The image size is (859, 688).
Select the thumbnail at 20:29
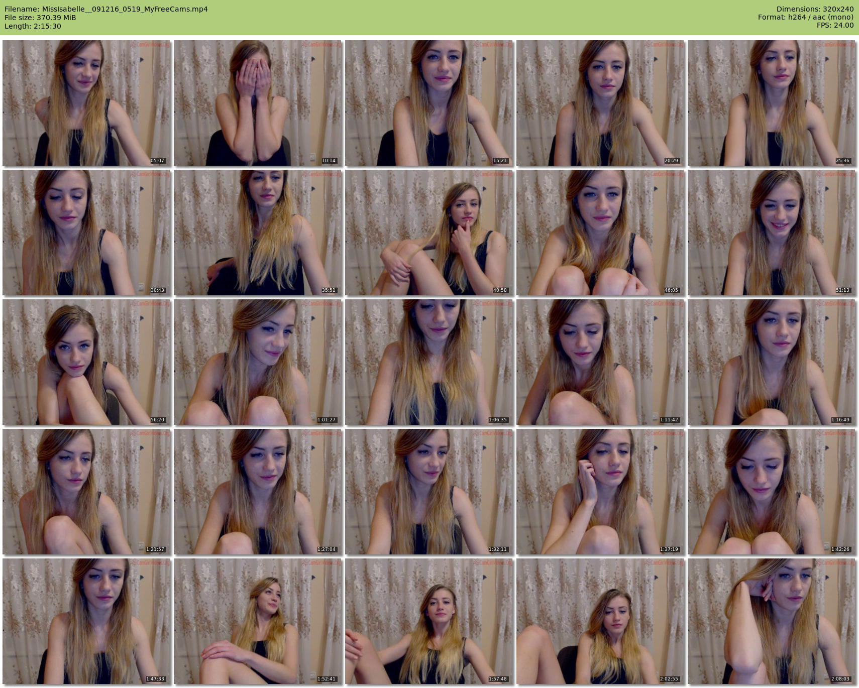600,103
